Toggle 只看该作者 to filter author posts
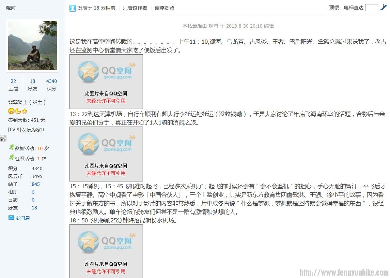 135,8
